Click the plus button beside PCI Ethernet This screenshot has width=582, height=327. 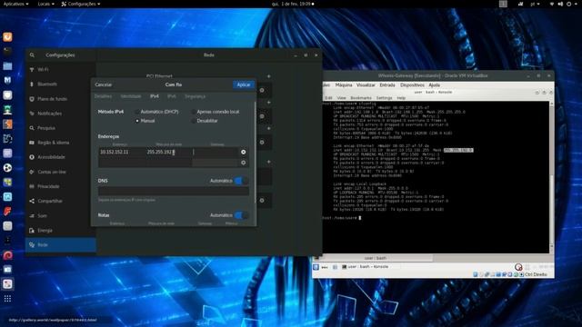269,76
